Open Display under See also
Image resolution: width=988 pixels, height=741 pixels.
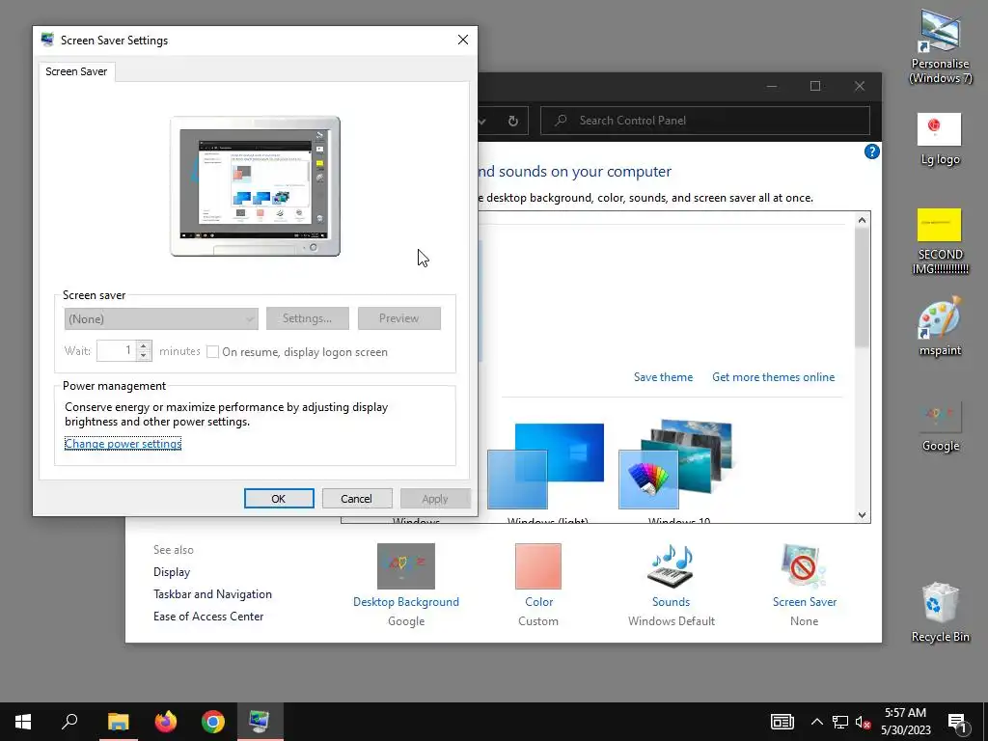(172, 572)
